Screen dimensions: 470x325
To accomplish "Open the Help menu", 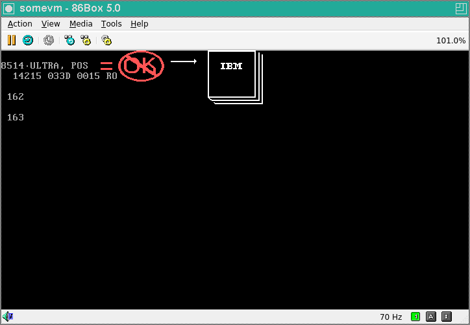I will tap(140, 23).
